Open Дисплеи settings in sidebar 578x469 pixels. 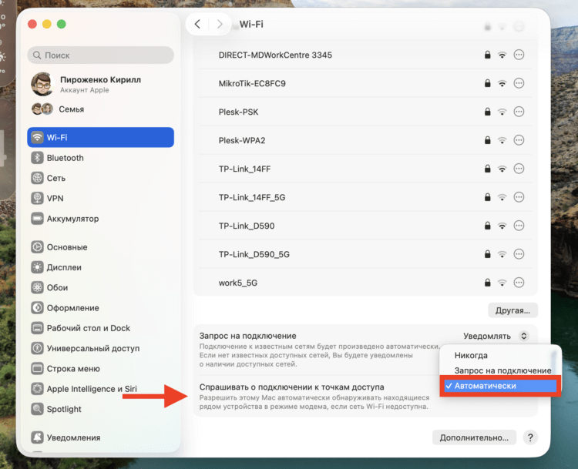[100, 267]
